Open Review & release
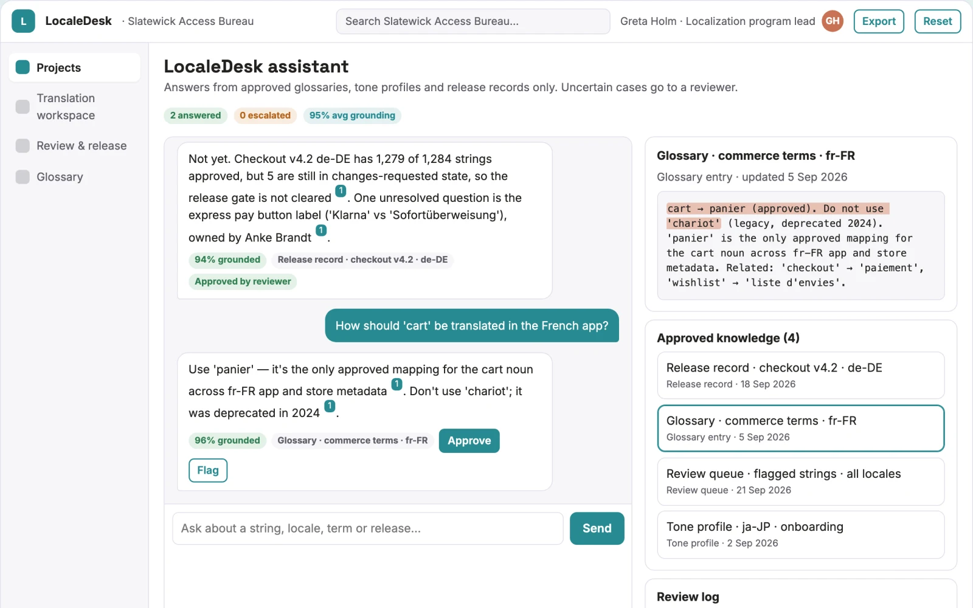Screen dimensions: 973x608 point(74,146)
